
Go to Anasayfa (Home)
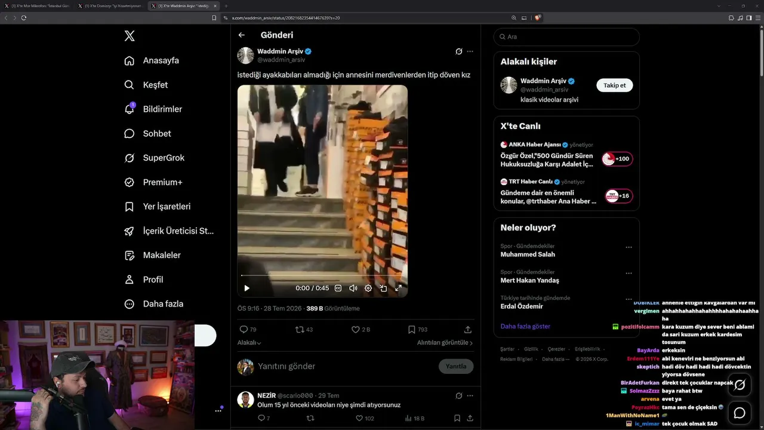click(x=152, y=60)
